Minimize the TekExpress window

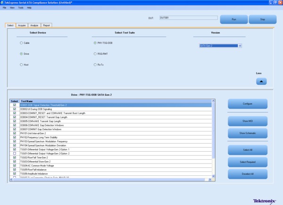271,2
